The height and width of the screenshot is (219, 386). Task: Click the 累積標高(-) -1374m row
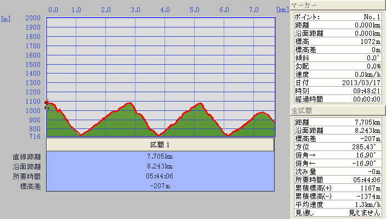pyautogui.click(x=338, y=196)
